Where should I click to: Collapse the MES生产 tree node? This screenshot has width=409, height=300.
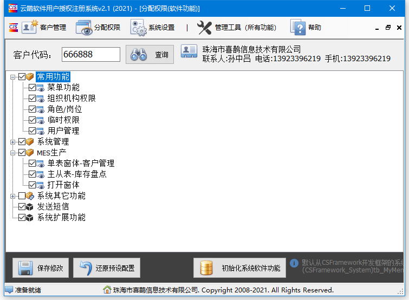tap(13, 153)
